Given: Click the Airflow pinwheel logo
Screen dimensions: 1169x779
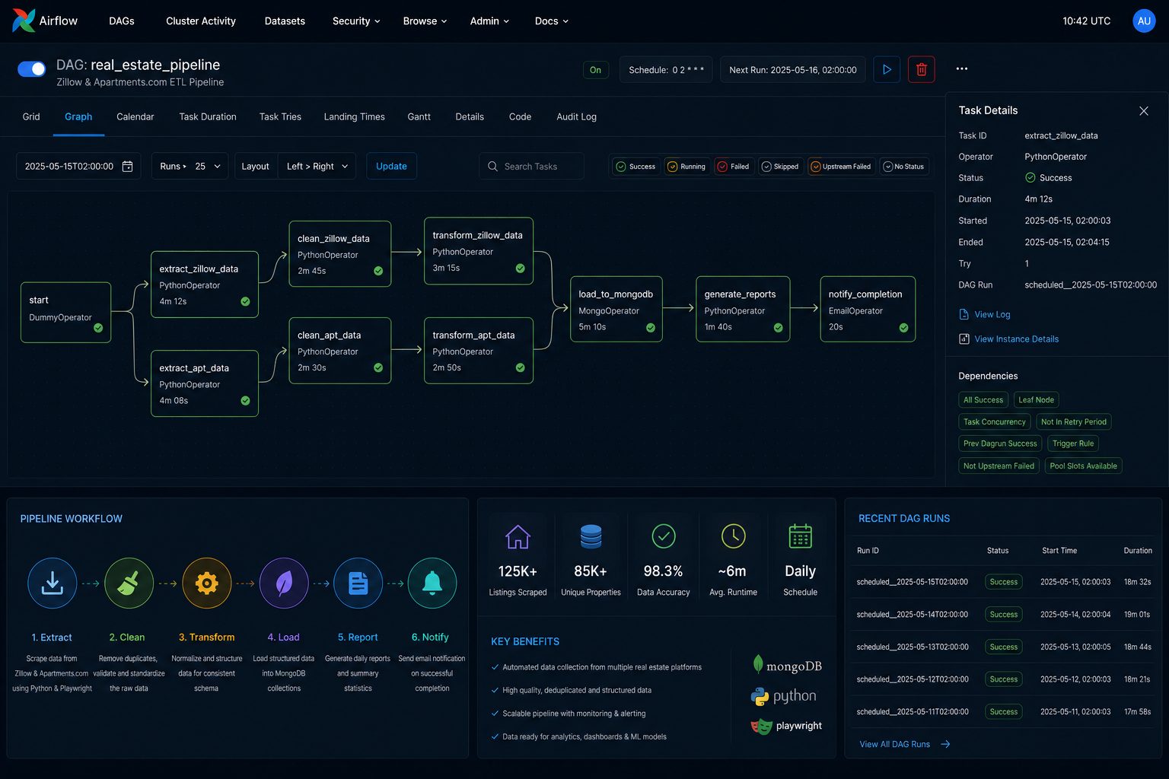Looking at the screenshot, I should (x=24, y=21).
